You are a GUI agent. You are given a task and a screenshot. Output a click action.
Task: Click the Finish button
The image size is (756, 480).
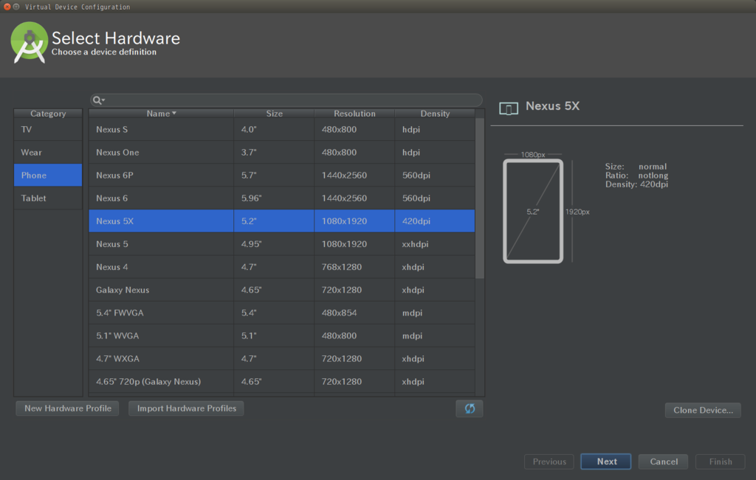click(721, 462)
